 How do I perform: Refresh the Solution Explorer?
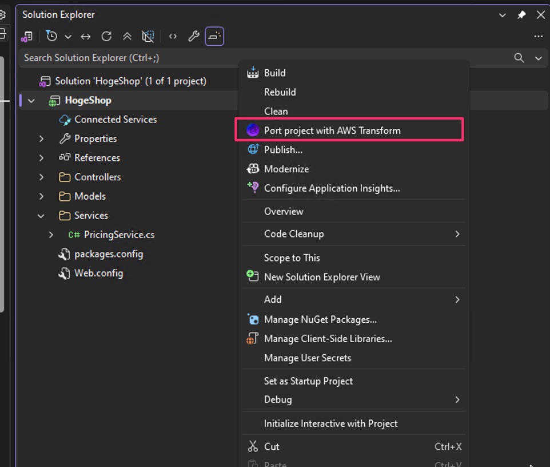click(x=106, y=36)
